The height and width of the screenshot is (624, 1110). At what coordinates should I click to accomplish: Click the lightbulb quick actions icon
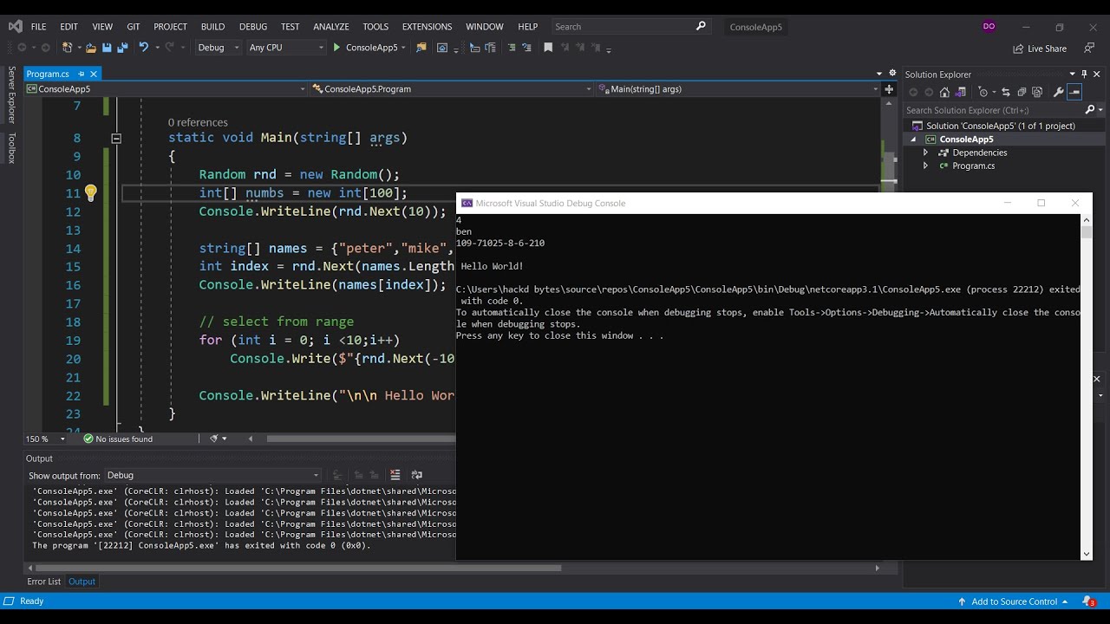coord(90,192)
